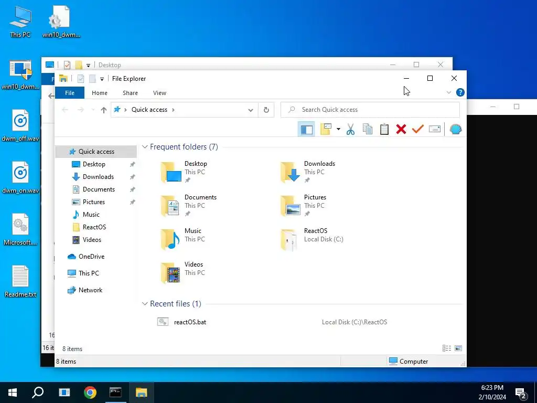Viewport: 537px width, 403px height.
Task: Switch to details view icon in status bar
Action: (x=447, y=348)
